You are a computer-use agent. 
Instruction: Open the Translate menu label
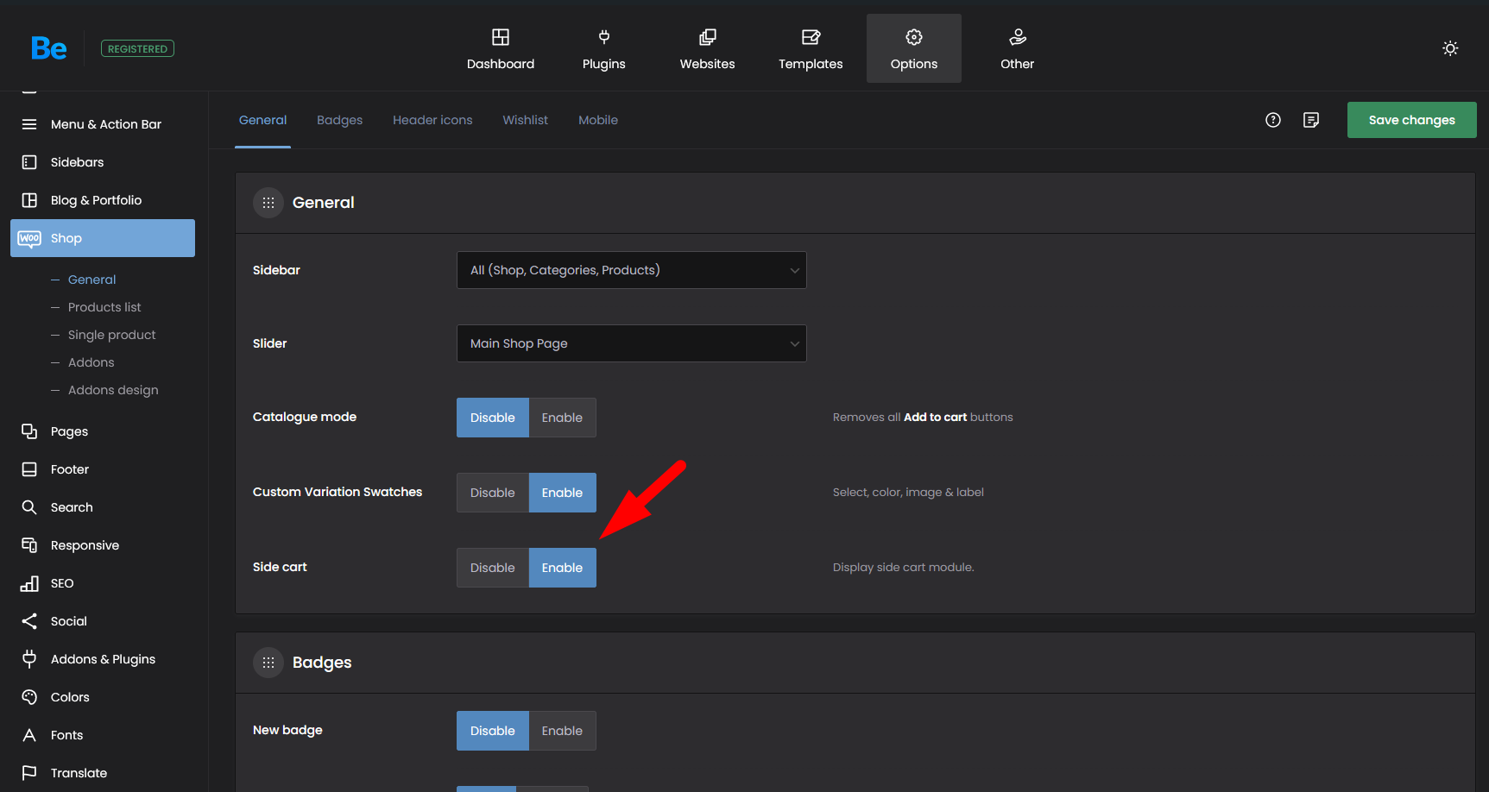pyautogui.click(x=79, y=773)
